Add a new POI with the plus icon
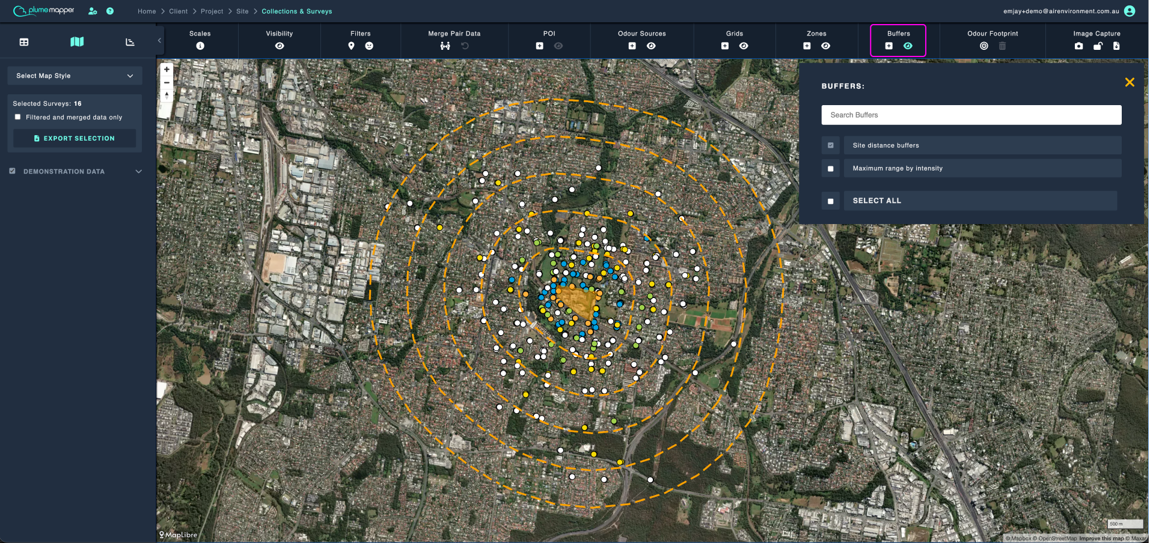Image resolution: width=1150 pixels, height=543 pixels. pos(540,46)
